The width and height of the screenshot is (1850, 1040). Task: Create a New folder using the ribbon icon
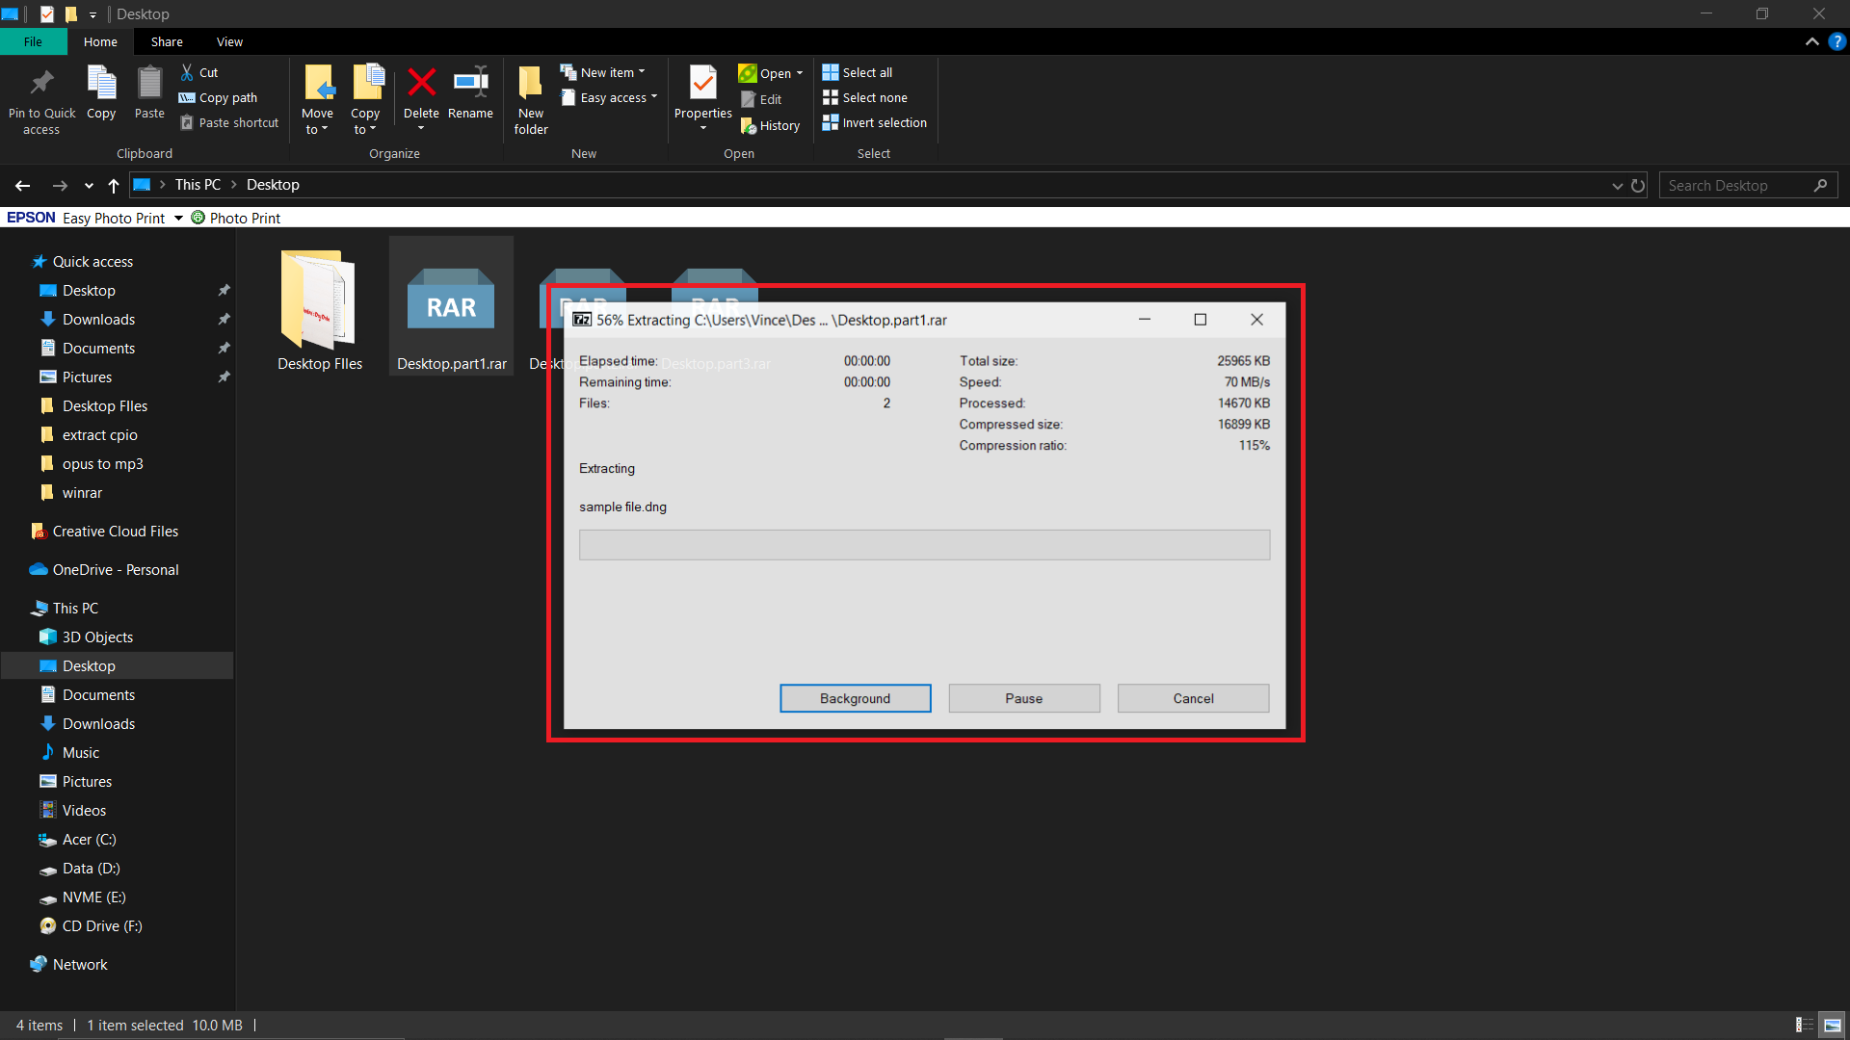pos(530,96)
